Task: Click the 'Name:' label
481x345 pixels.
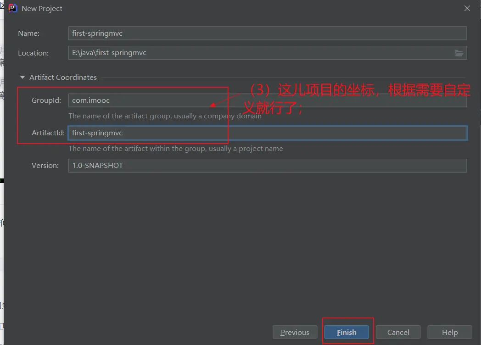Action: 29,33
